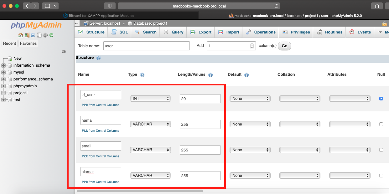Check the Null box for the email field

(x=381, y=150)
